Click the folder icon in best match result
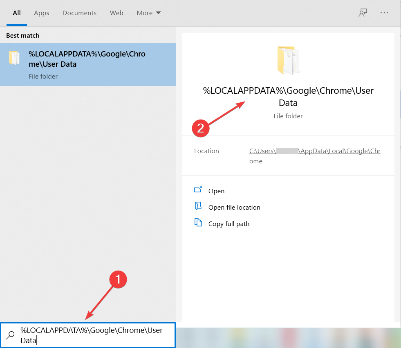Viewport: 401px width, 348px height. [14, 58]
